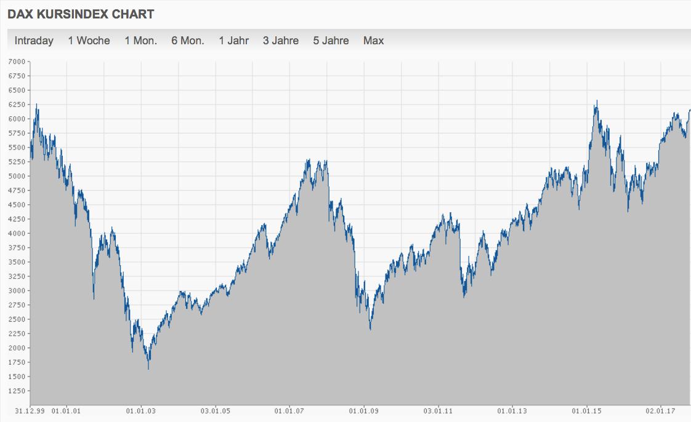The height and width of the screenshot is (422, 691).
Task: Click the DAX KURSINDEX CHART heading
Action: (x=81, y=14)
